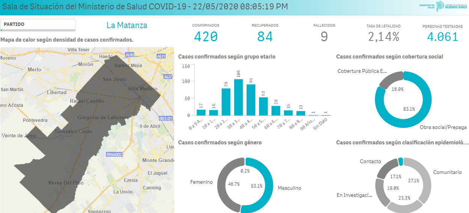Click the D63-01 road marker on map
Screen dimensions: 469x213
click(x=166, y=118)
